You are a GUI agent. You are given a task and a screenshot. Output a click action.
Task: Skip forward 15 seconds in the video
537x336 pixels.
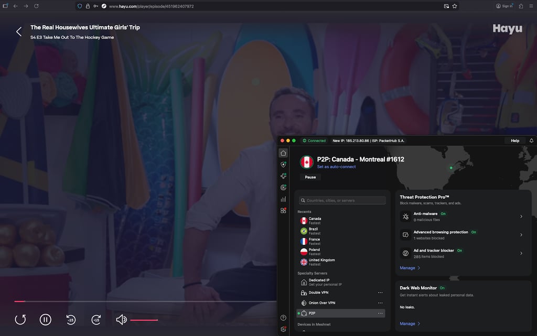96,320
